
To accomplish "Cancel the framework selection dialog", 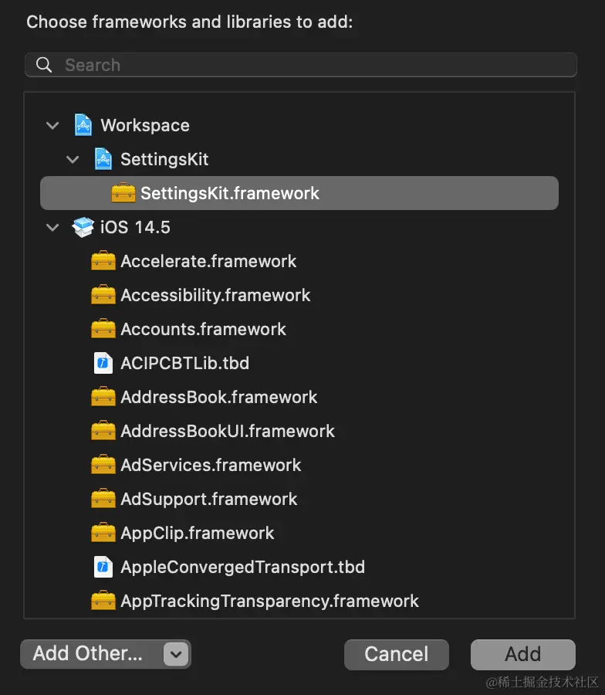I will 396,654.
